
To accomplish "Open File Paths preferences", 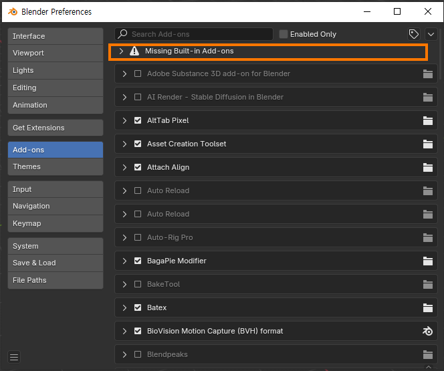I will coord(55,281).
